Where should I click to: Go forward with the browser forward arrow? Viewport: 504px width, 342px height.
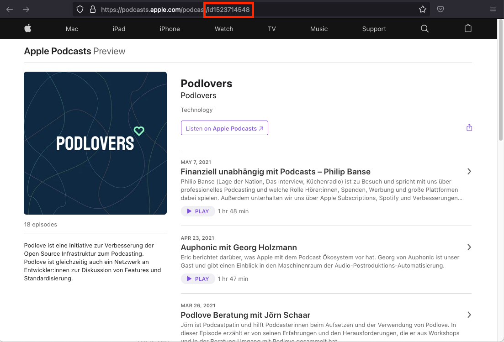tap(26, 9)
